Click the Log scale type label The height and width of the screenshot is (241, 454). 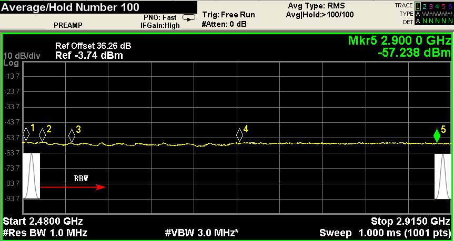pyautogui.click(x=11, y=64)
